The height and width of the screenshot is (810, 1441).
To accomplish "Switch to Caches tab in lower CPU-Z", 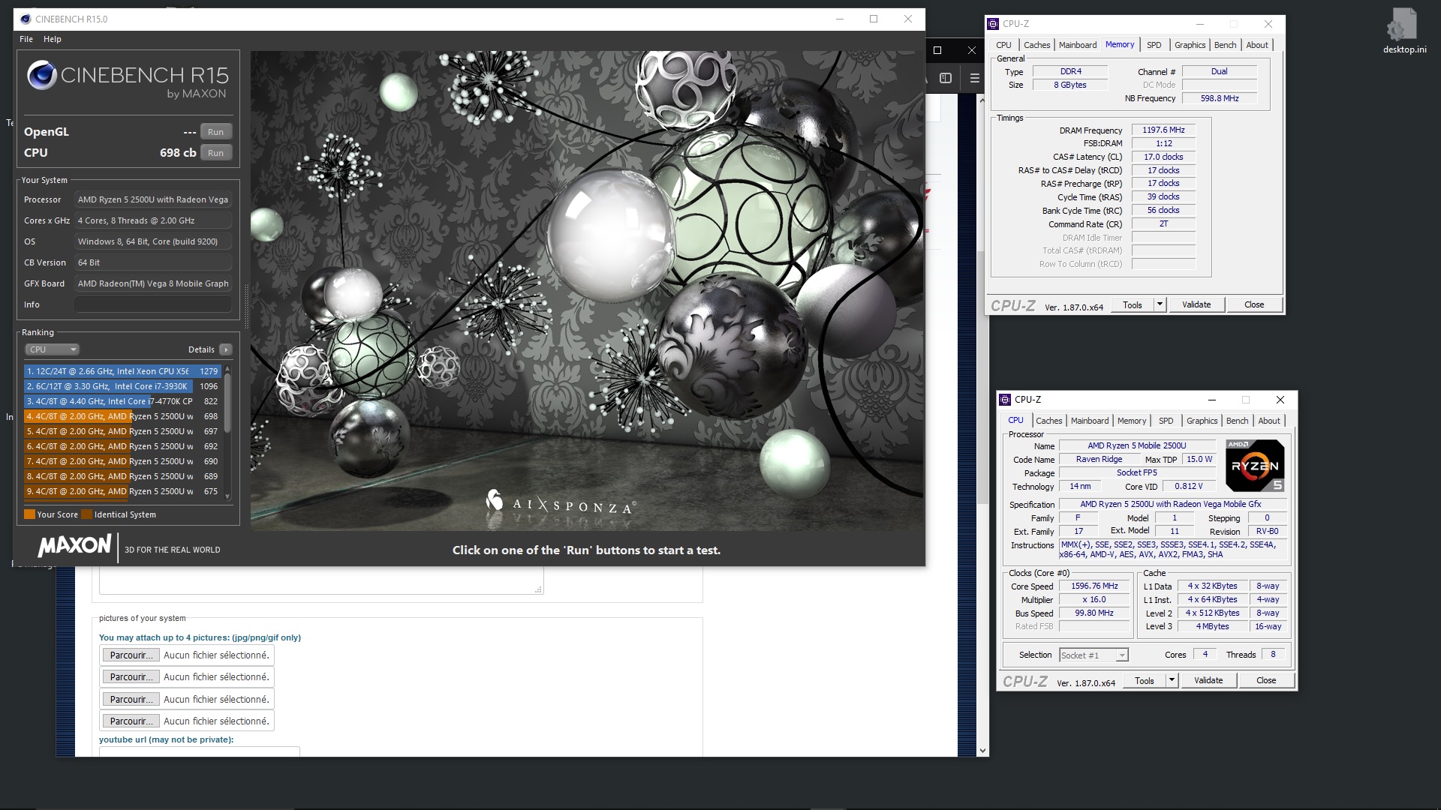I will pyautogui.click(x=1048, y=421).
